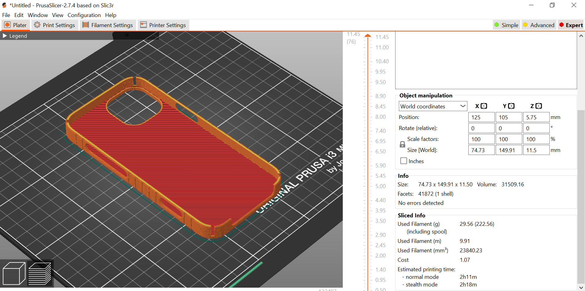Image resolution: width=585 pixels, height=291 pixels.
Task: Click the Print Settings gear icon
Action: tap(37, 25)
